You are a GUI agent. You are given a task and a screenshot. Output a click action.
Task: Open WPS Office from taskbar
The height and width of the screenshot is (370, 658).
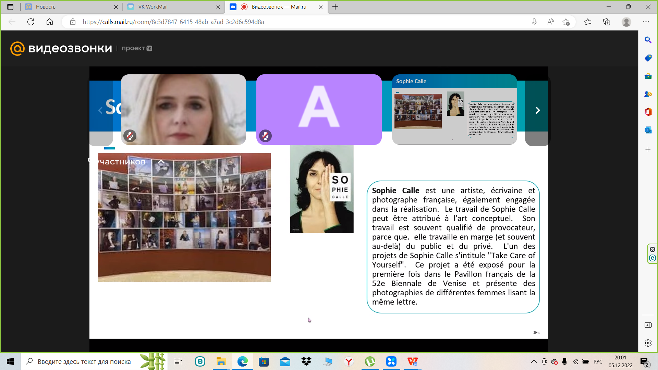413,361
